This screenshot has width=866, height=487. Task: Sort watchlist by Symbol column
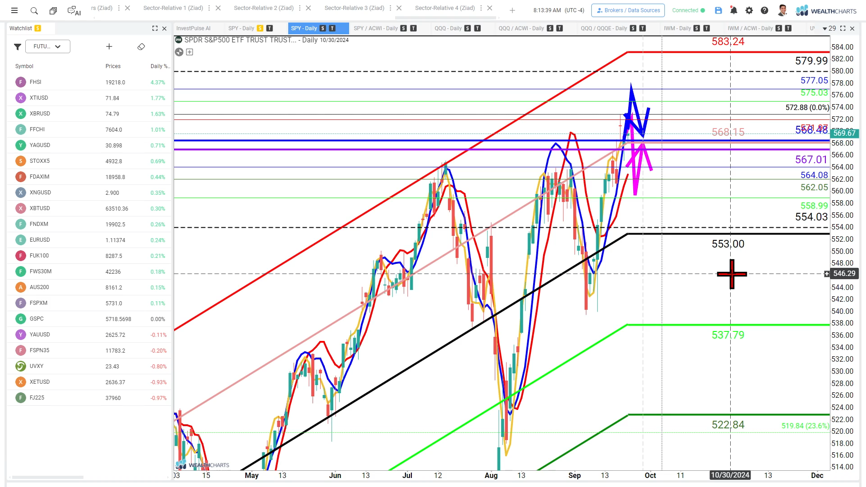[x=24, y=66]
